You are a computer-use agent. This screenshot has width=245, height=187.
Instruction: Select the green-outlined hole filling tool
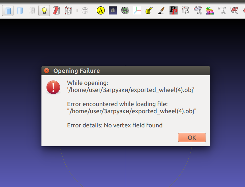tap(125, 11)
